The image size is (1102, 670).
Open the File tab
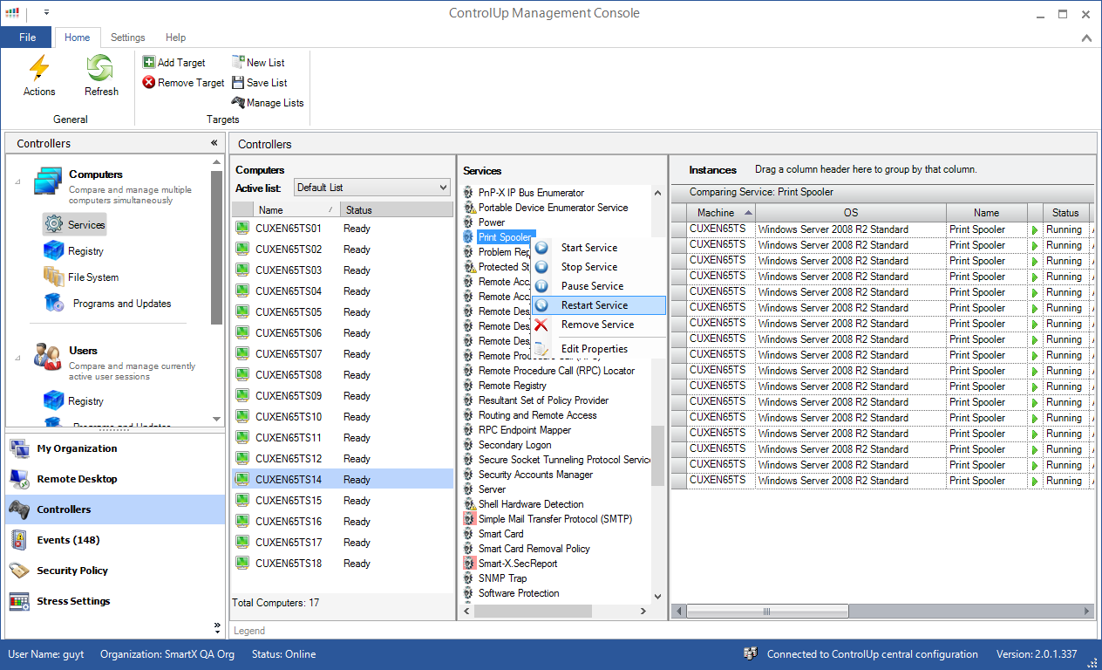tap(27, 38)
